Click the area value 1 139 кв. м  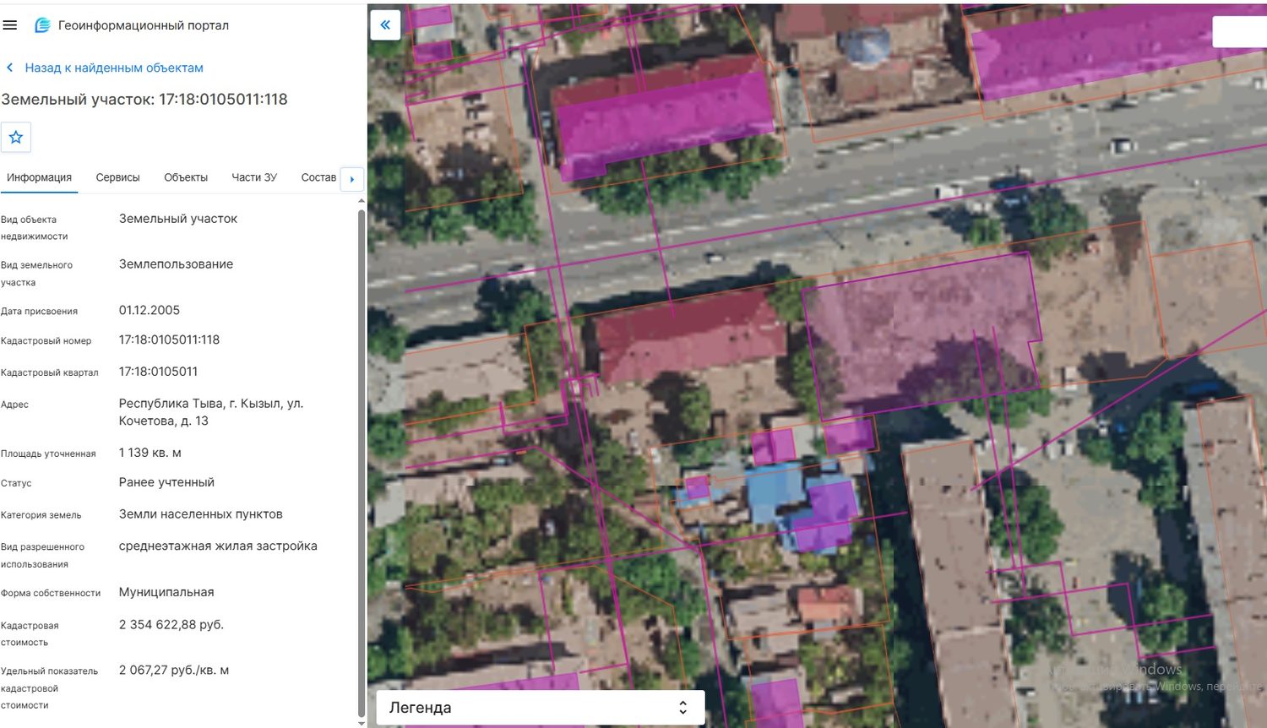pyautogui.click(x=150, y=453)
